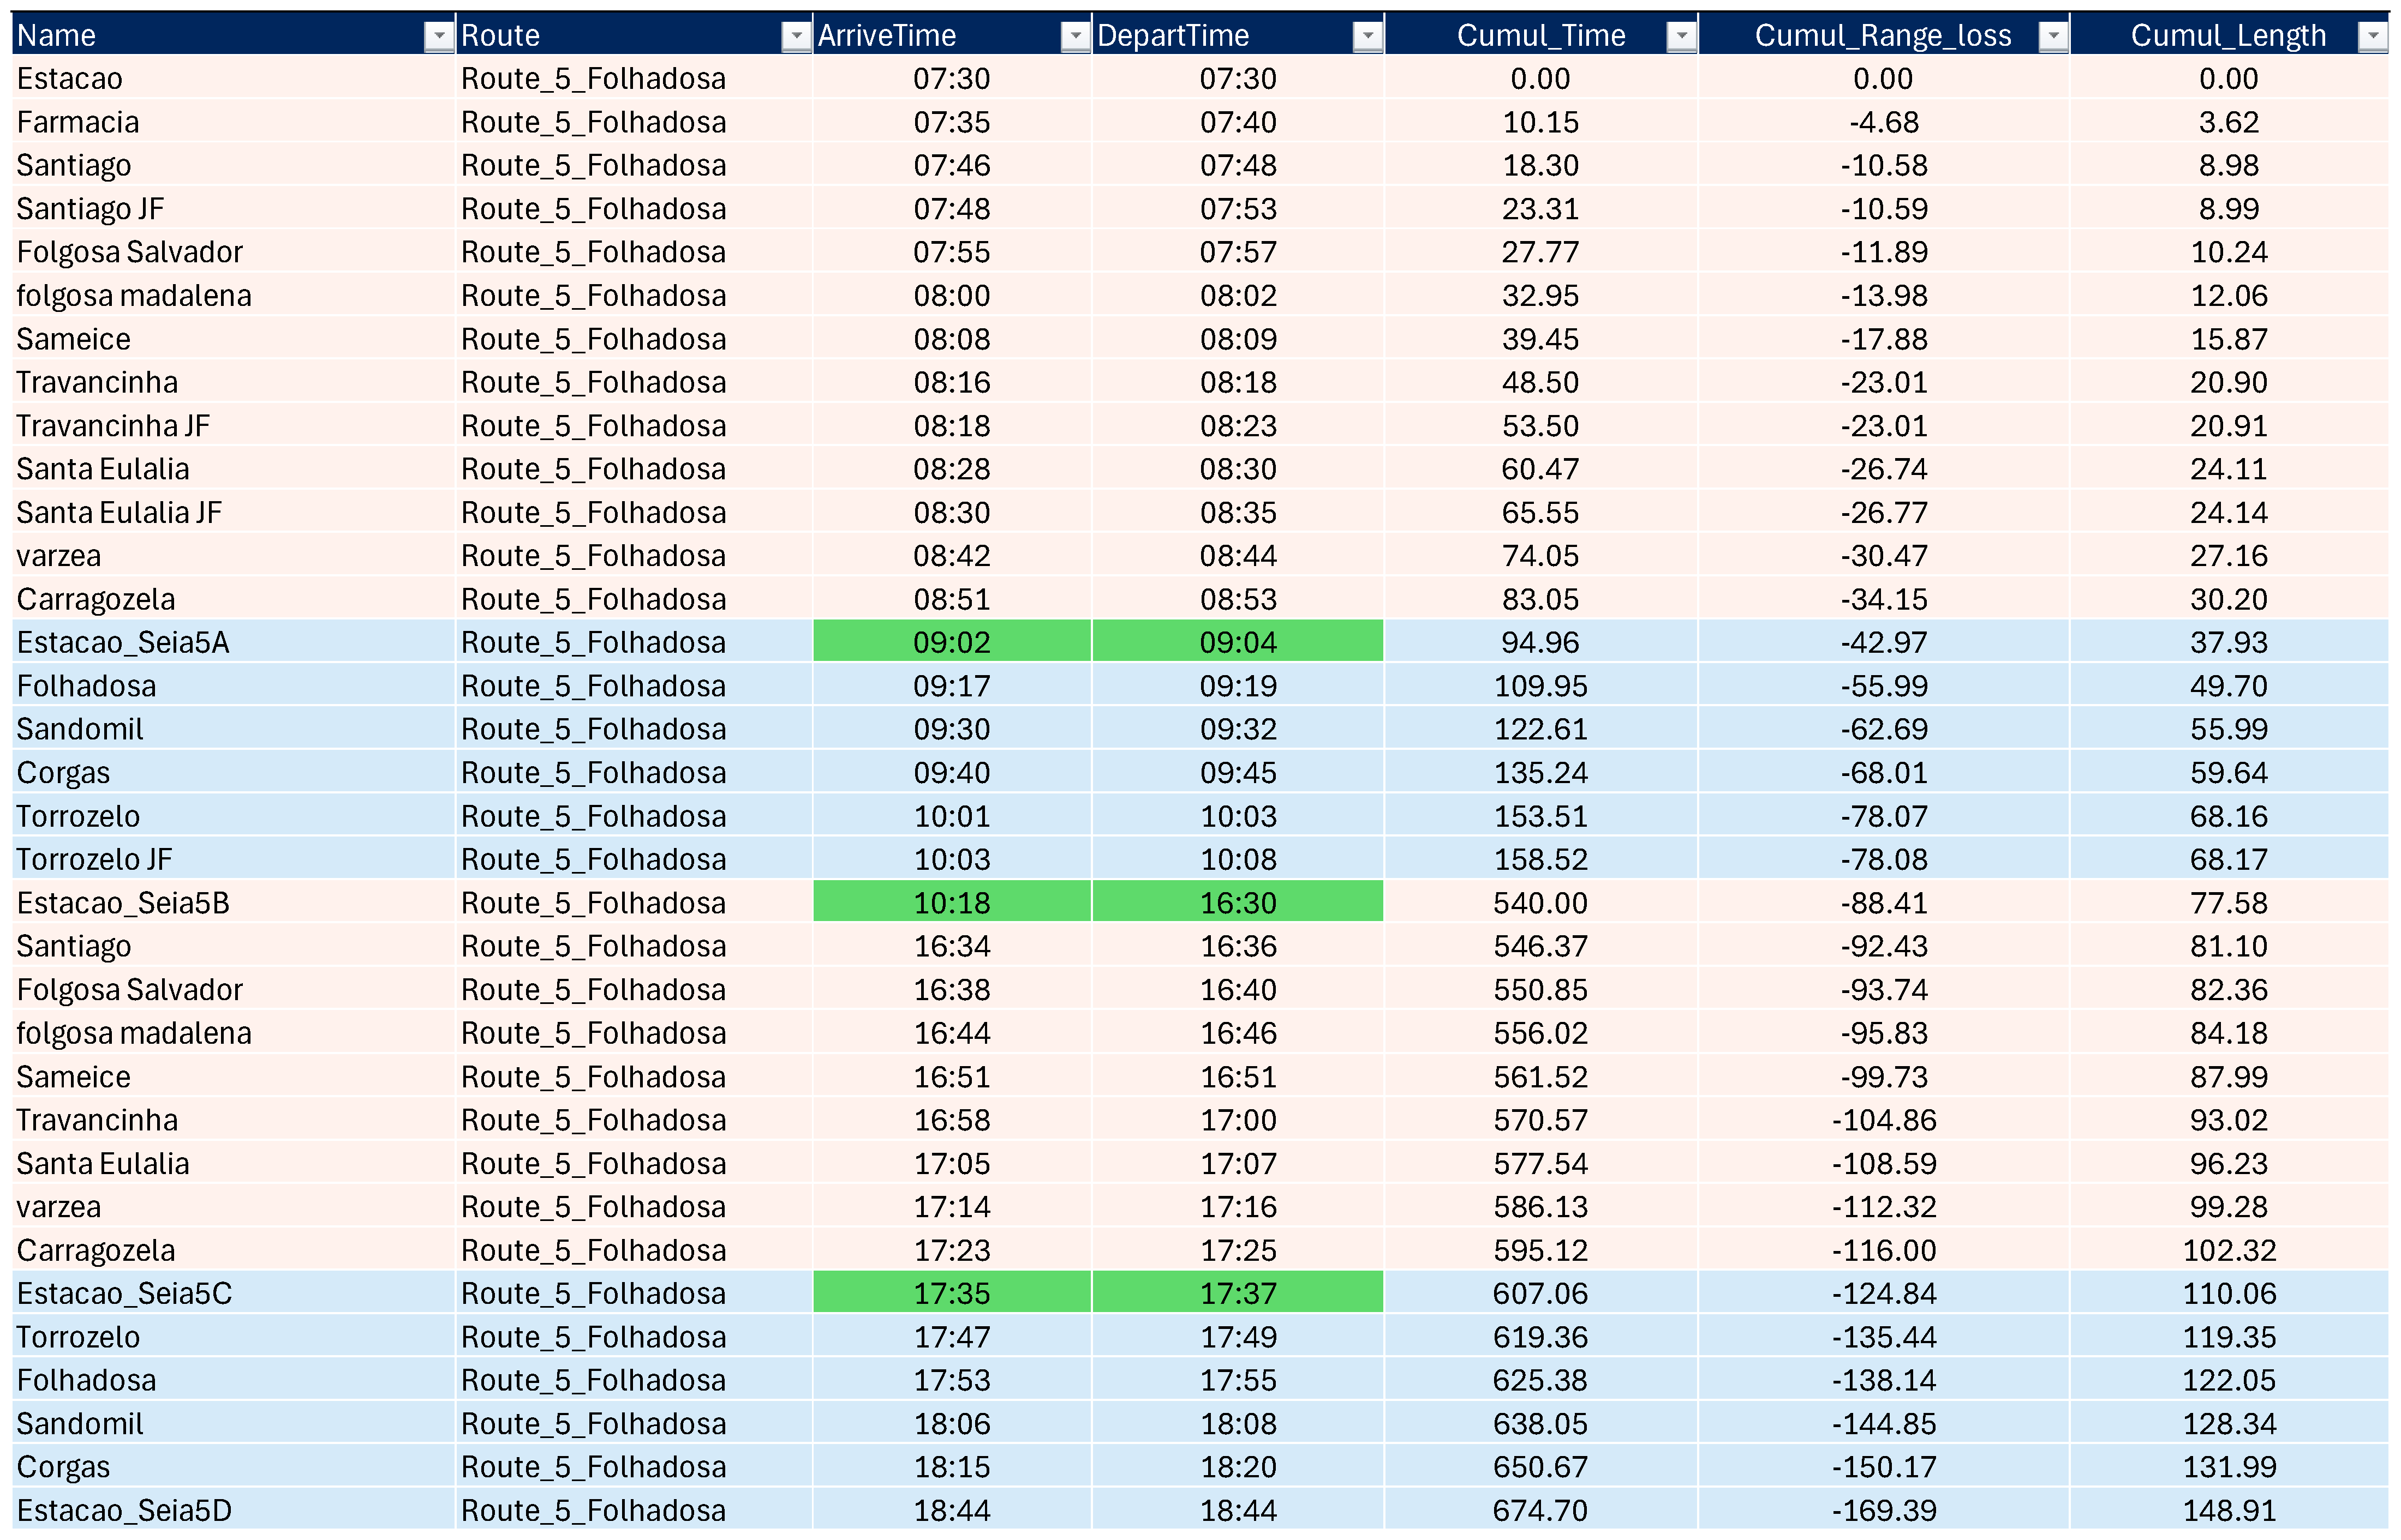
Task: Open the Name column filter dropdown
Action: (438, 37)
